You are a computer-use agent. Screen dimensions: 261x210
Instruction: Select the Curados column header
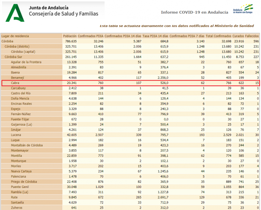pos(238,36)
